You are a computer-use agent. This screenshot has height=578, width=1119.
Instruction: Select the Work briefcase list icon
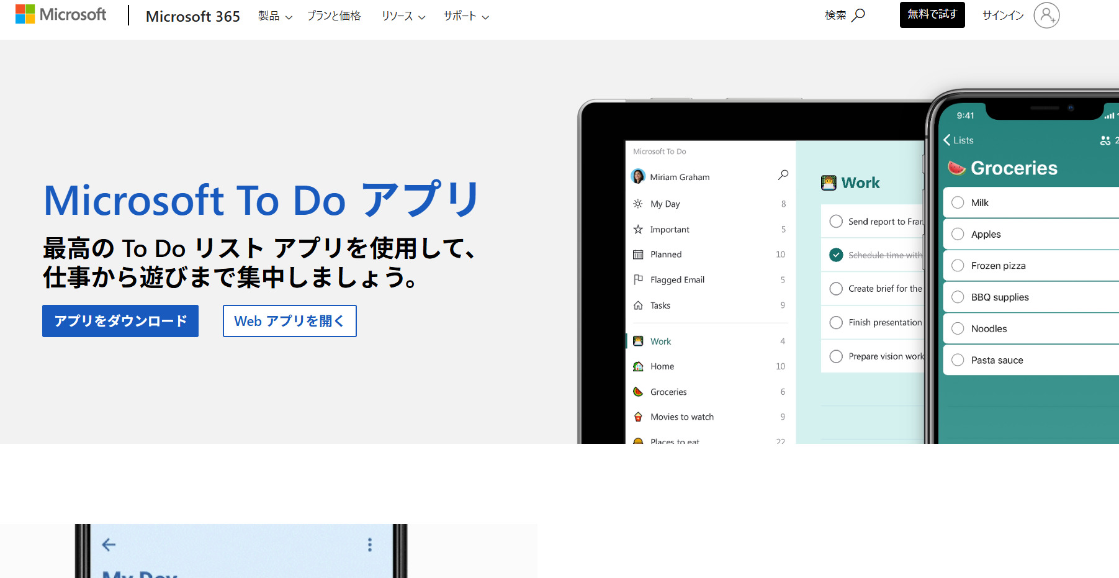coord(639,341)
